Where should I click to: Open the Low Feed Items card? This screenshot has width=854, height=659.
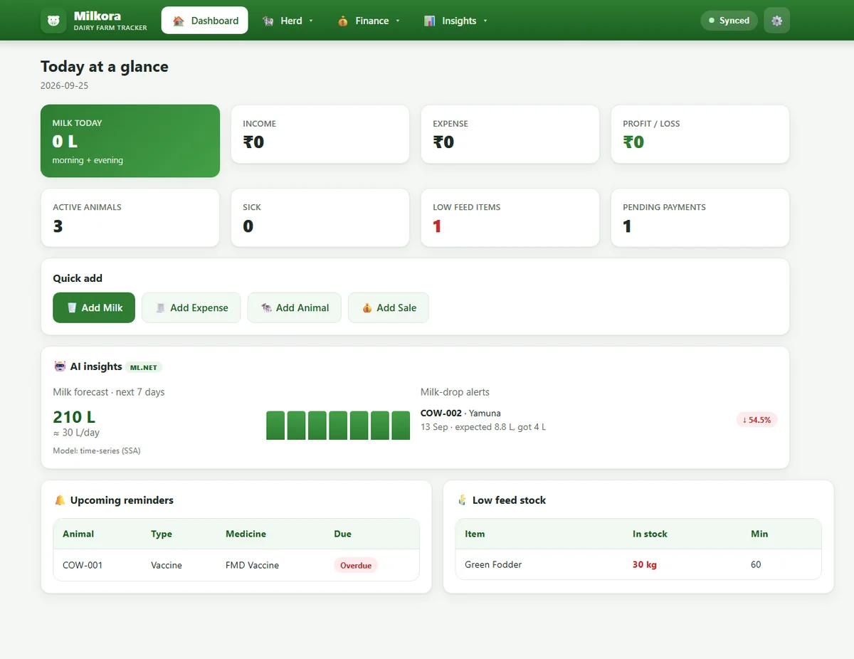pyautogui.click(x=510, y=218)
